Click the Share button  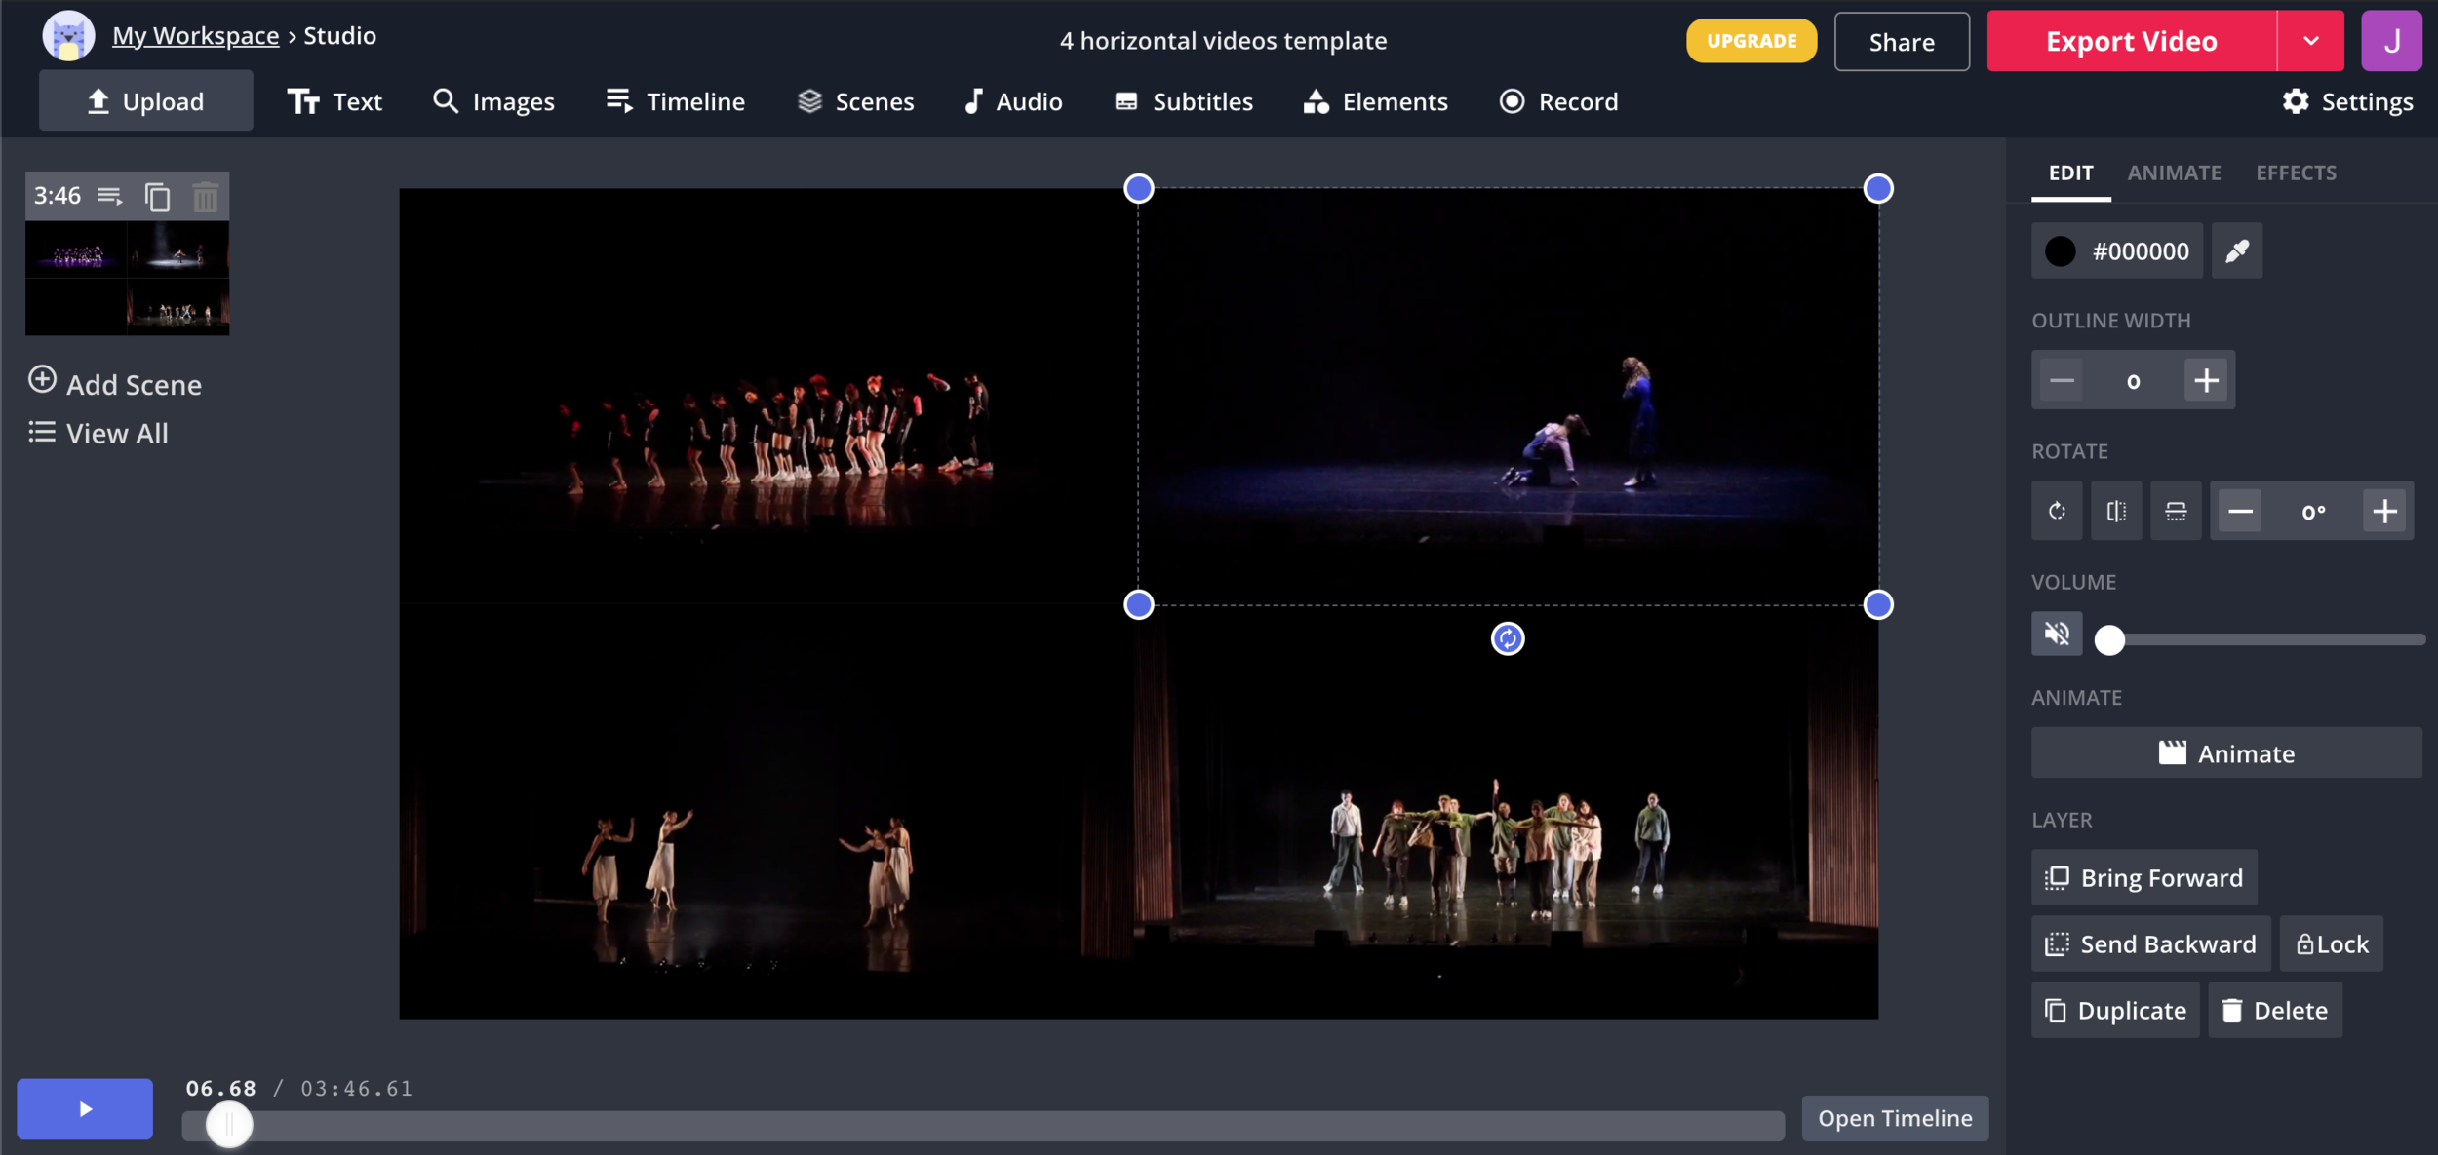(1901, 42)
